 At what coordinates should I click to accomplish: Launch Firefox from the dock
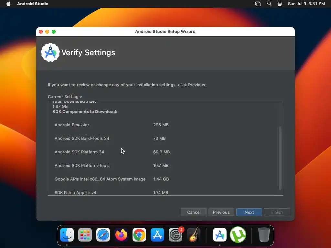tap(121, 235)
